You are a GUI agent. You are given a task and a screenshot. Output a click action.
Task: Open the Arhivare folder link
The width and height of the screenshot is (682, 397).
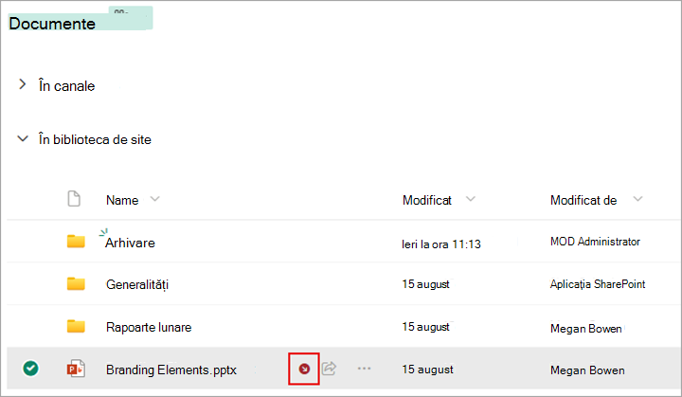click(130, 243)
